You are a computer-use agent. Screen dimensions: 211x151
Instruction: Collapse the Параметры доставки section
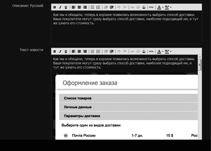[x=128, y=116]
